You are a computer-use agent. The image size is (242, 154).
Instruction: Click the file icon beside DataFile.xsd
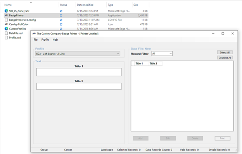tap(6, 33)
